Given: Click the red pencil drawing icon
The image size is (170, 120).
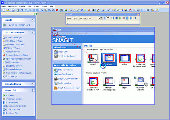Looking at the screenshot, I should [98, 10].
